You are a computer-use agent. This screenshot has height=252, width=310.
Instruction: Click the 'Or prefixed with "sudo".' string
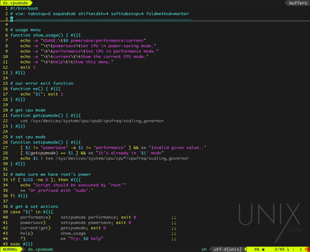60,190
